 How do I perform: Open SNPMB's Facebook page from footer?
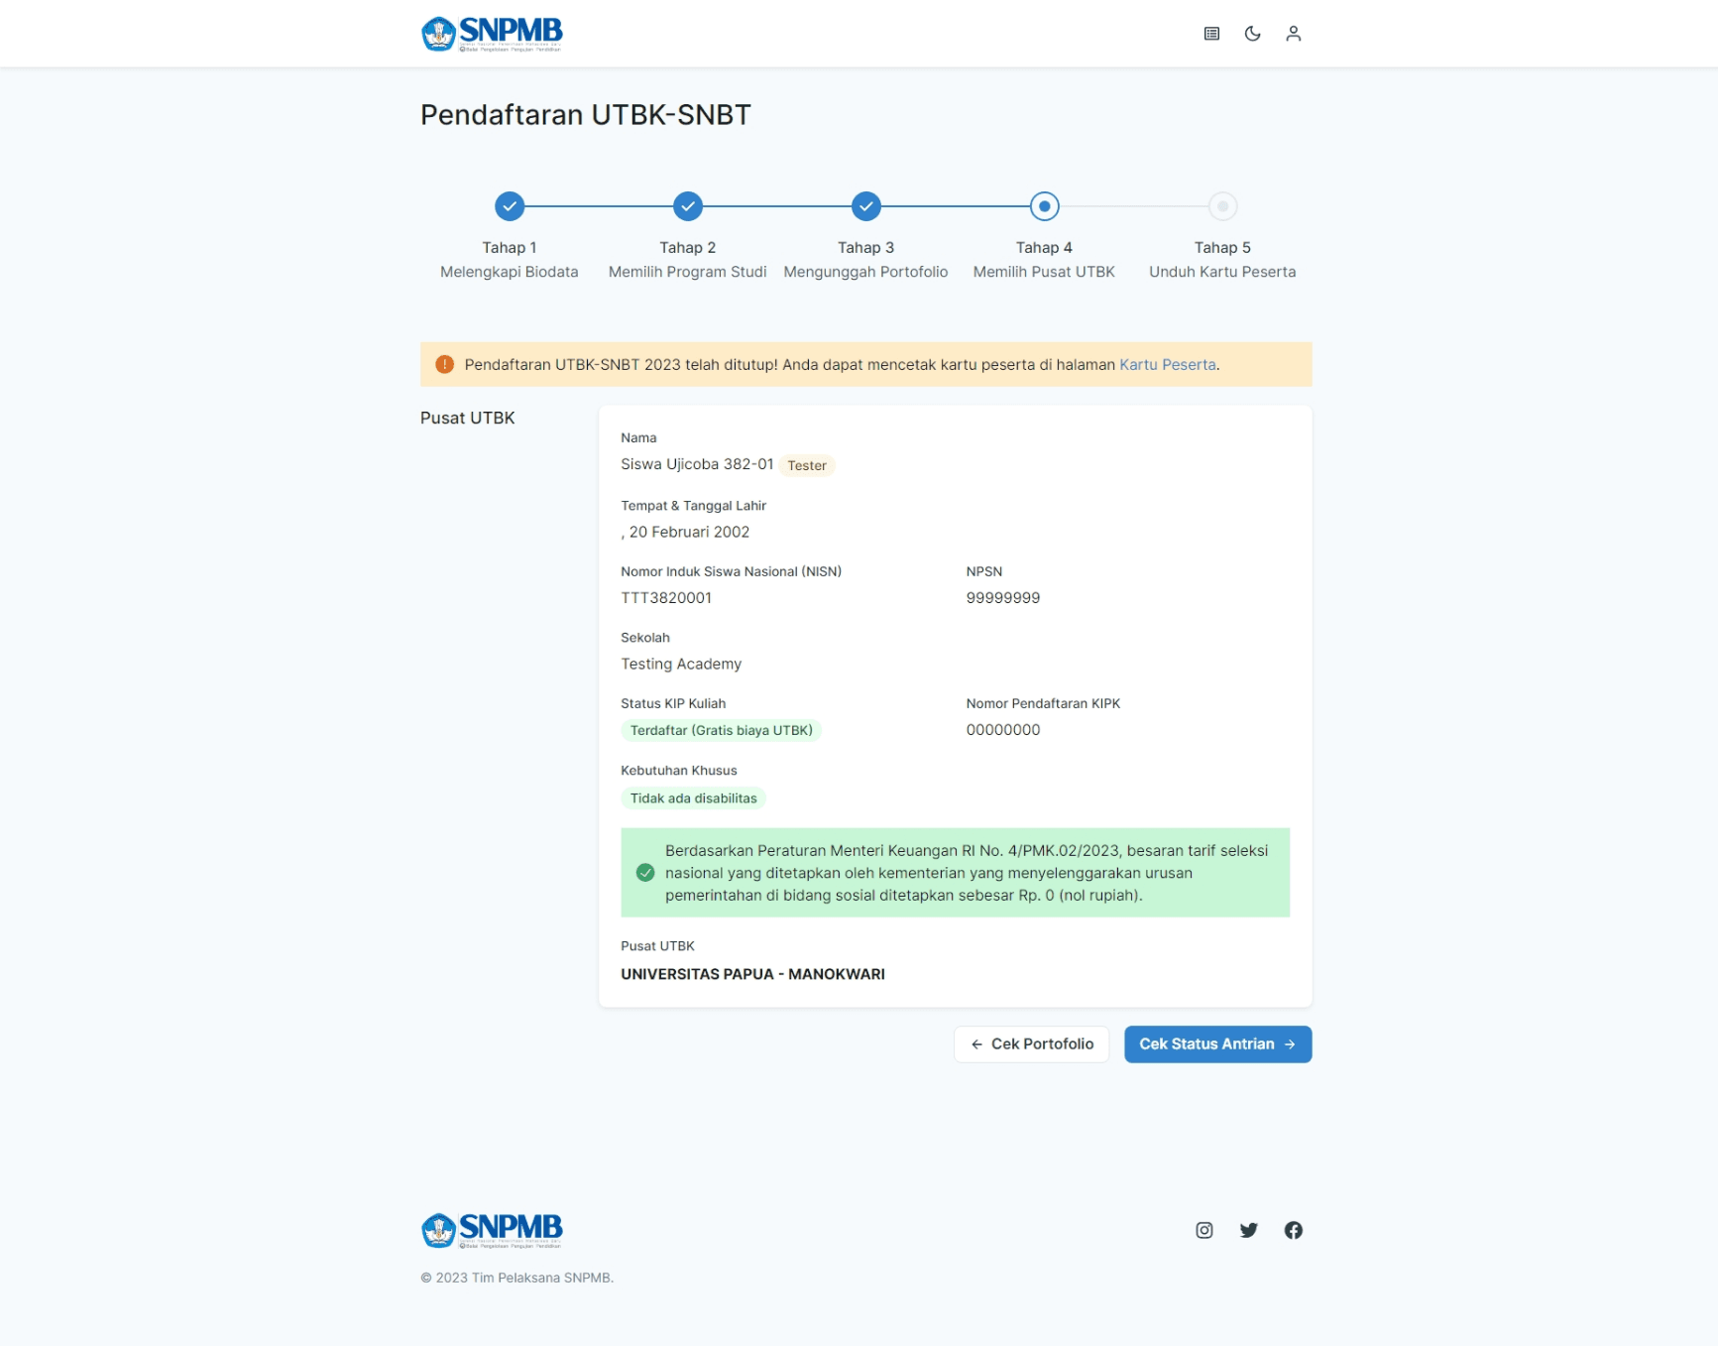[x=1293, y=1230]
